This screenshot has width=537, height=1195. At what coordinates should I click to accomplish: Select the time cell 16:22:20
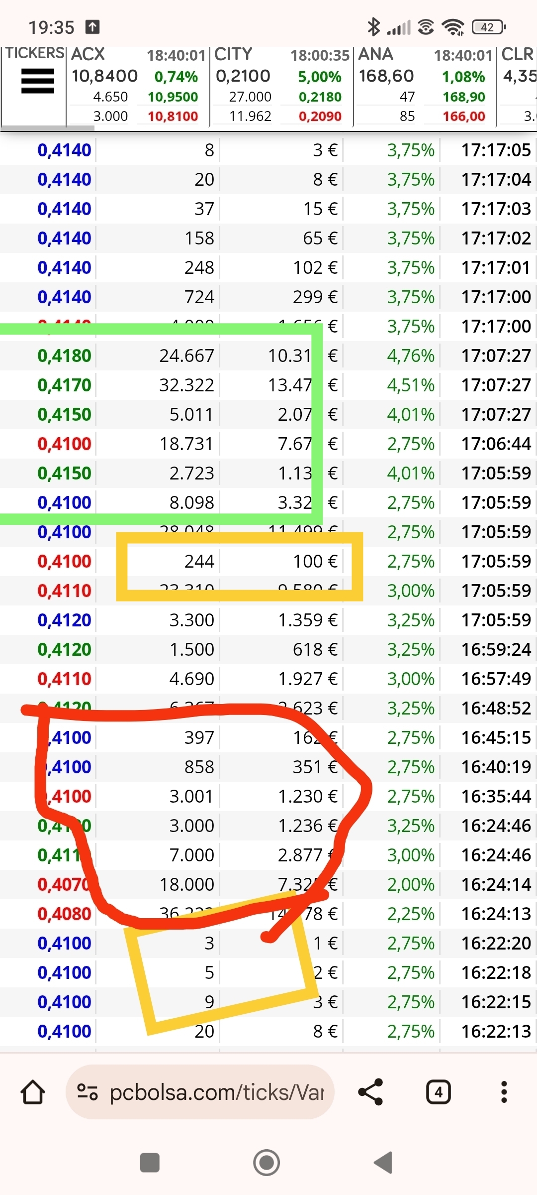(x=496, y=943)
